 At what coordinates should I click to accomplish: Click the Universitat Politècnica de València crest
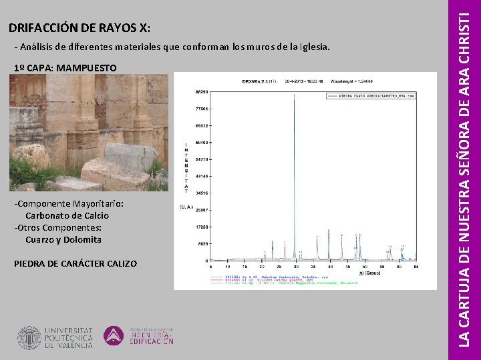point(29,337)
